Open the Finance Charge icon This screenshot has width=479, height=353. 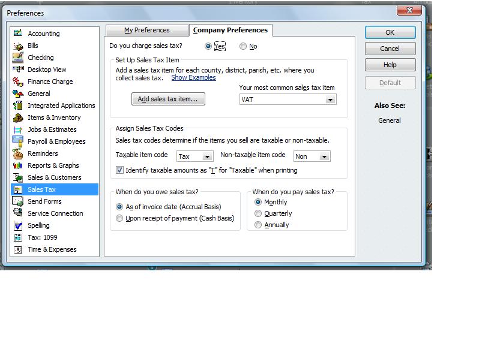18,82
